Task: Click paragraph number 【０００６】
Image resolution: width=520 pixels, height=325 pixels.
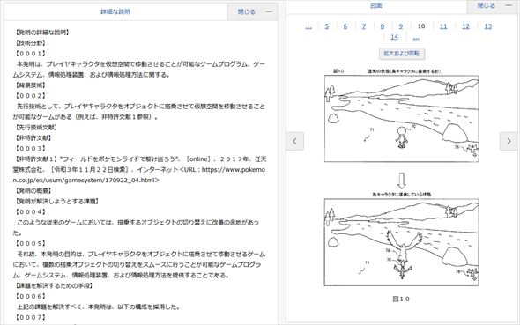Action: [x=30, y=296]
